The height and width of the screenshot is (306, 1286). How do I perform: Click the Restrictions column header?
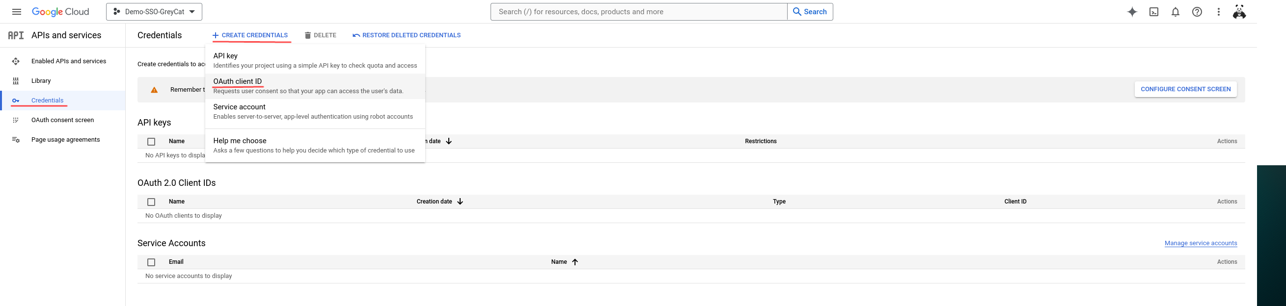pyautogui.click(x=761, y=141)
